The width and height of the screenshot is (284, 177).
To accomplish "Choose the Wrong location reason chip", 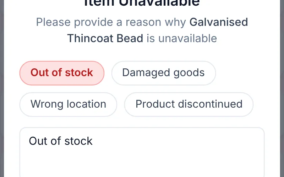I will click(x=68, y=104).
